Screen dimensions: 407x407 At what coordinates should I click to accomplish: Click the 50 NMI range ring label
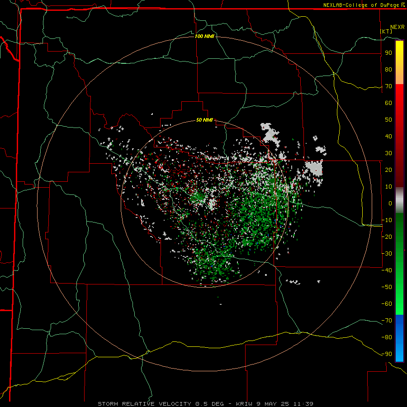tap(204, 120)
